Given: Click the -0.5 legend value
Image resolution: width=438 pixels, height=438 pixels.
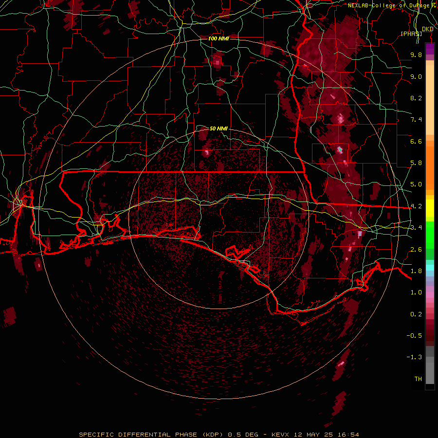Looking at the screenshot, I should [414, 335].
